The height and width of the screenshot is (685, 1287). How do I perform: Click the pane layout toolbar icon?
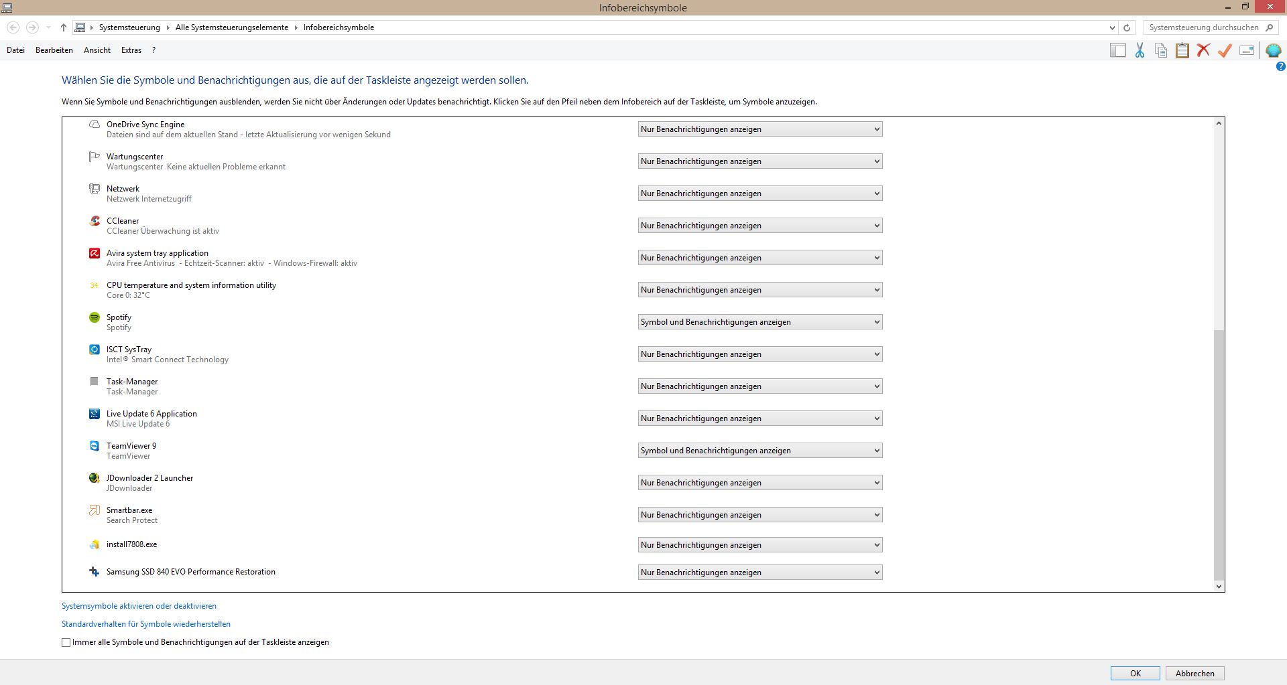(1117, 50)
